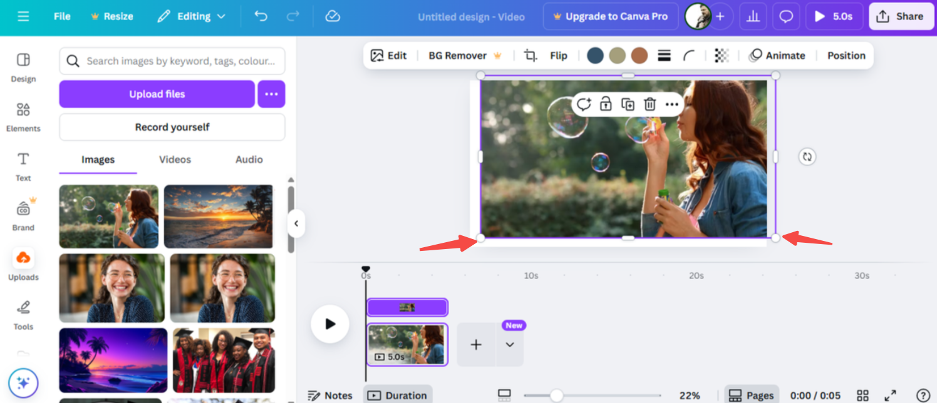Screen dimensions: 937x403
Task: Toggle the Duration timeline view
Action: click(x=397, y=395)
